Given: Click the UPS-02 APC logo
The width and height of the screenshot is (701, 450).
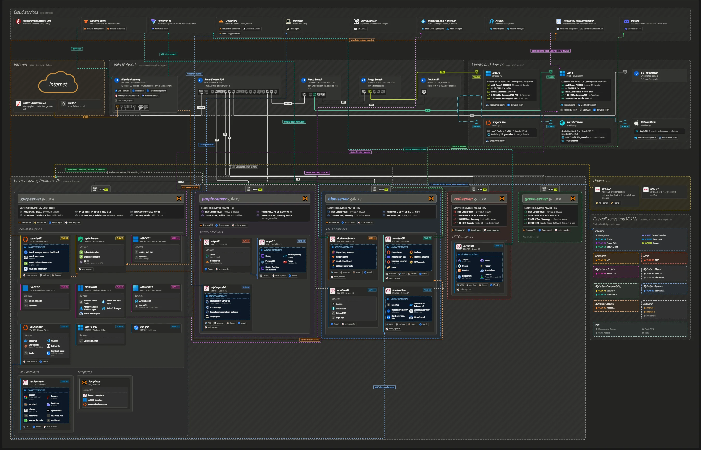Looking at the screenshot, I should [598, 190].
